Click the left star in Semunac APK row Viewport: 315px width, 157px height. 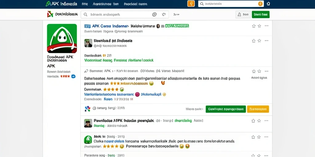pos(254,71)
